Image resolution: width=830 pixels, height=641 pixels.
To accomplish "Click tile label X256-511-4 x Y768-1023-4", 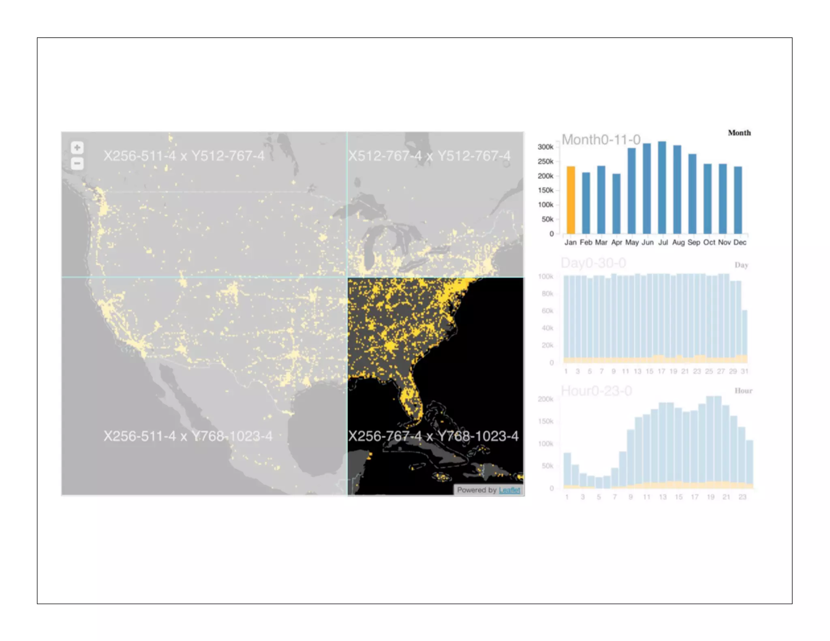I will pyautogui.click(x=188, y=436).
